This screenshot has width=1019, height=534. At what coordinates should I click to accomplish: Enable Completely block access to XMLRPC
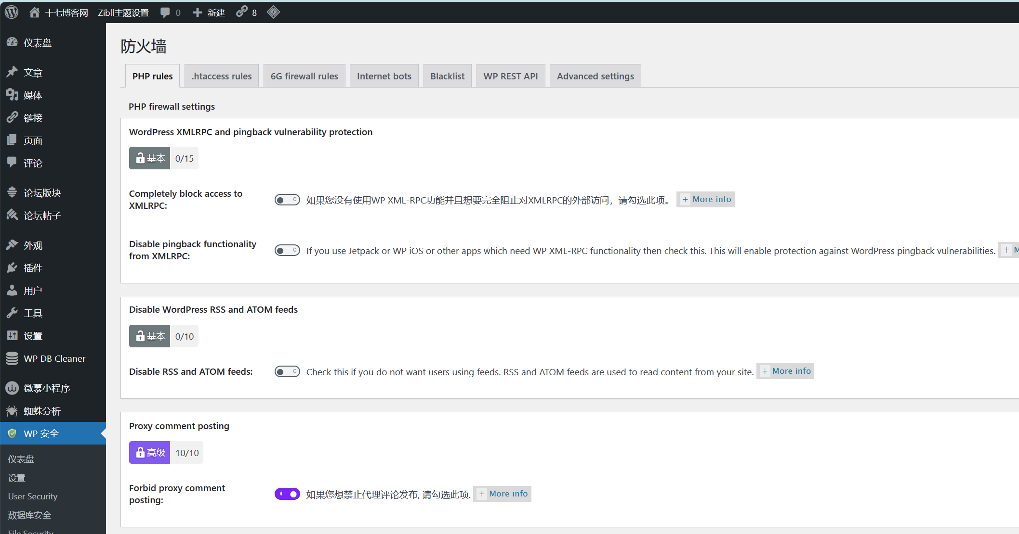coord(287,199)
